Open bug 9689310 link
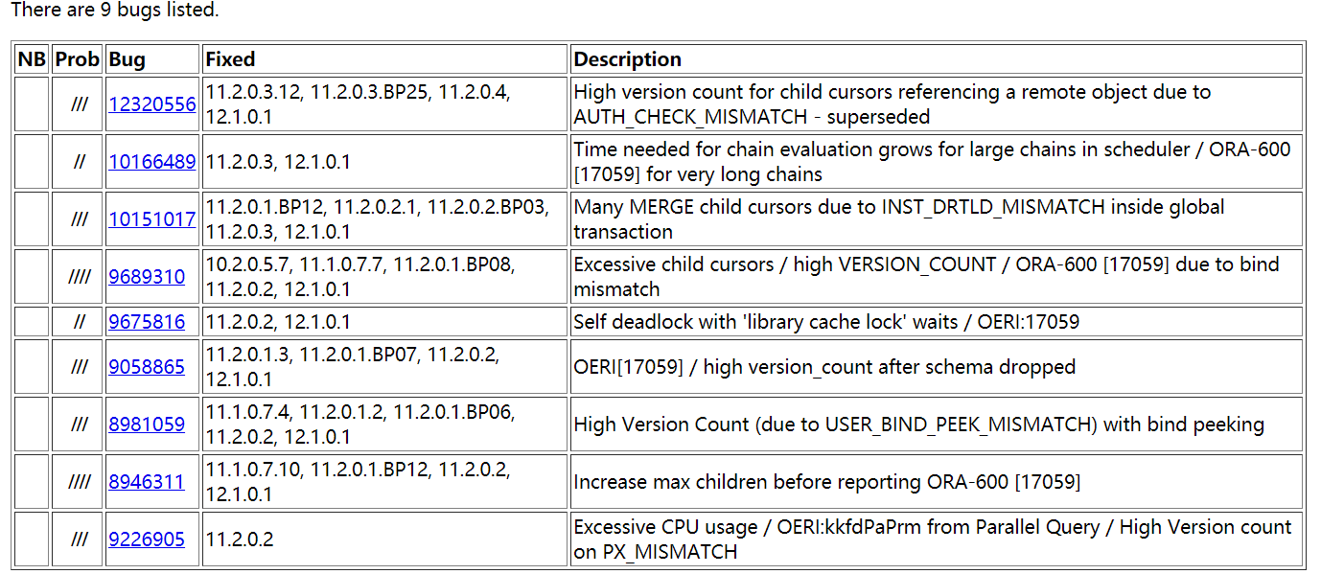The width and height of the screenshot is (1321, 574). pos(147,277)
